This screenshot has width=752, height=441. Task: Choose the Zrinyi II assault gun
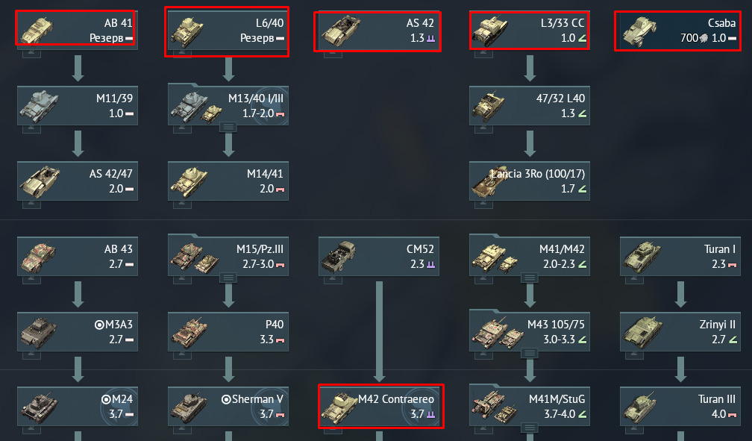click(x=680, y=331)
